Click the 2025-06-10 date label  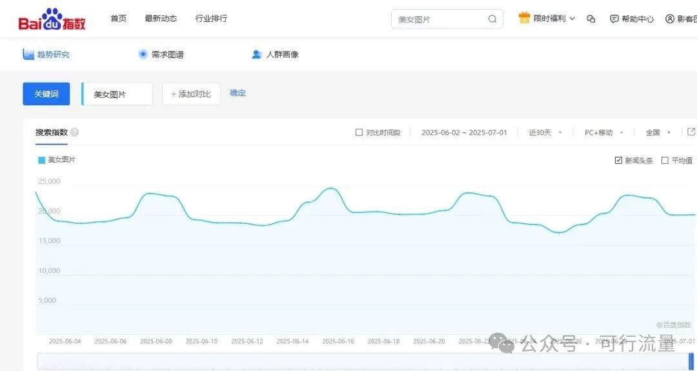[x=202, y=341]
